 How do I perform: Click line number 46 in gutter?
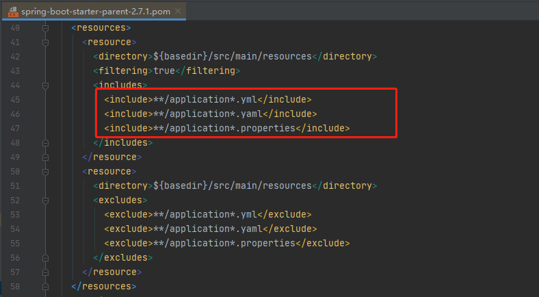[15, 114]
